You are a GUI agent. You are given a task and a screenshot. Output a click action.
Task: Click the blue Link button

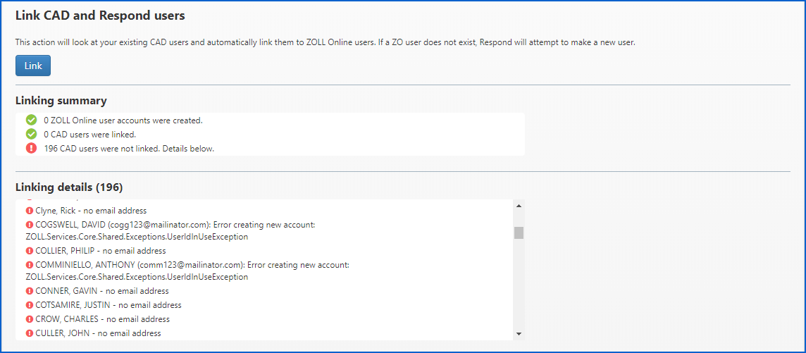coord(33,66)
